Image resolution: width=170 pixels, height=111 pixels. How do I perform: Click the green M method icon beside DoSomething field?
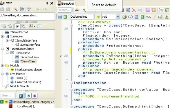pyautogui.click(x=65, y=17)
